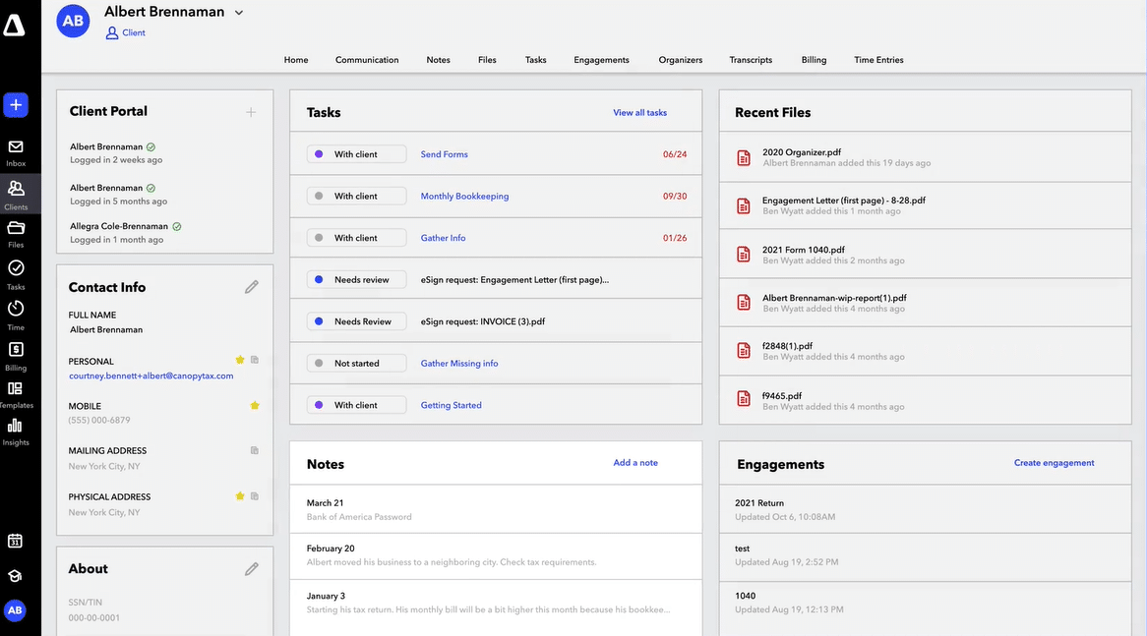Open the Albert Brennaman name dropdown
Image resolution: width=1147 pixels, height=636 pixels.
238,12
